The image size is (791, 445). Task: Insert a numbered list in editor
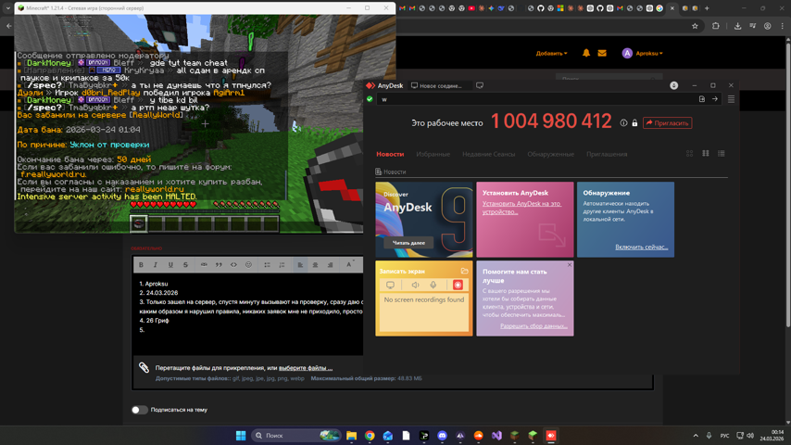282,264
